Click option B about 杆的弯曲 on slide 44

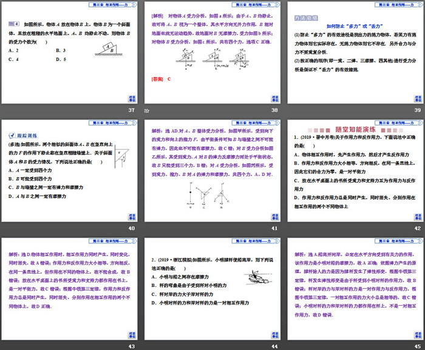pos(189,286)
